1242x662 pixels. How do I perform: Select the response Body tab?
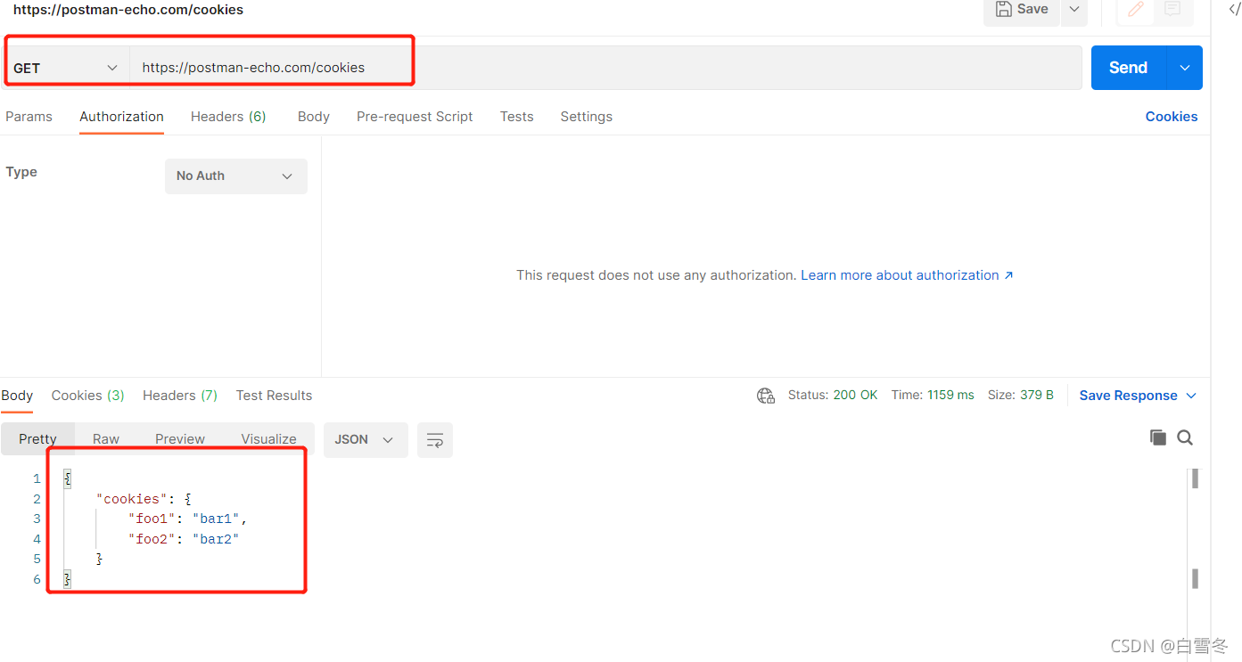tap(17, 396)
